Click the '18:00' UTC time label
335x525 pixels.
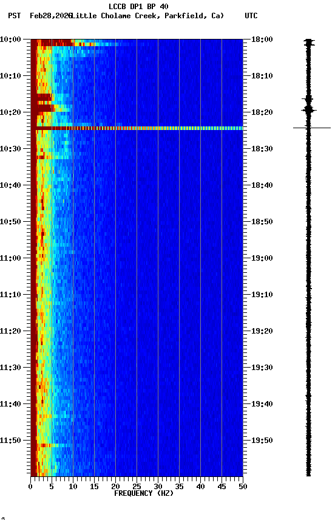(262, 39)
